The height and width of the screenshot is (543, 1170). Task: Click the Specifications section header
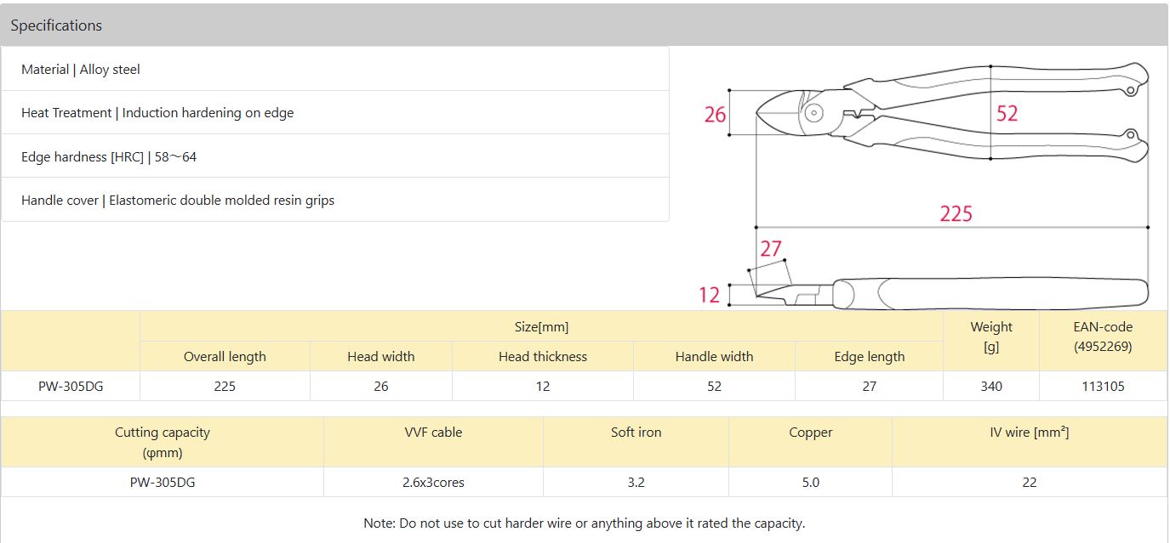pyautogui.click(x=56, y=25)
